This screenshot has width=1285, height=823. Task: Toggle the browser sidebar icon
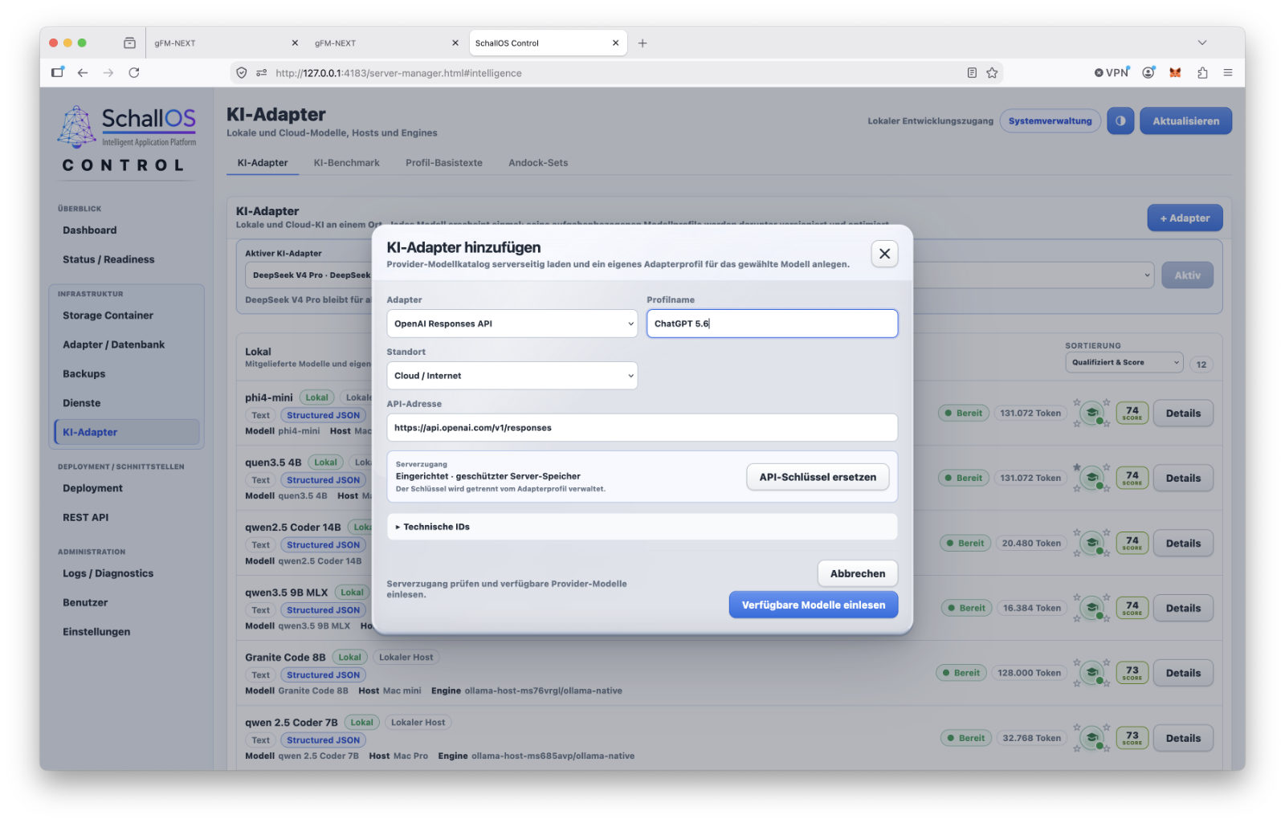point(57,73)
